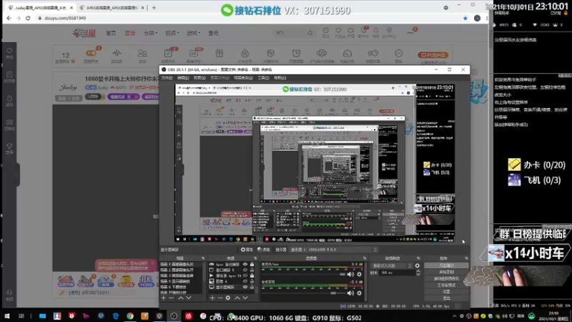
Task: Move selected scene down in Scenes panel
Action: click(x=189, y=298)
